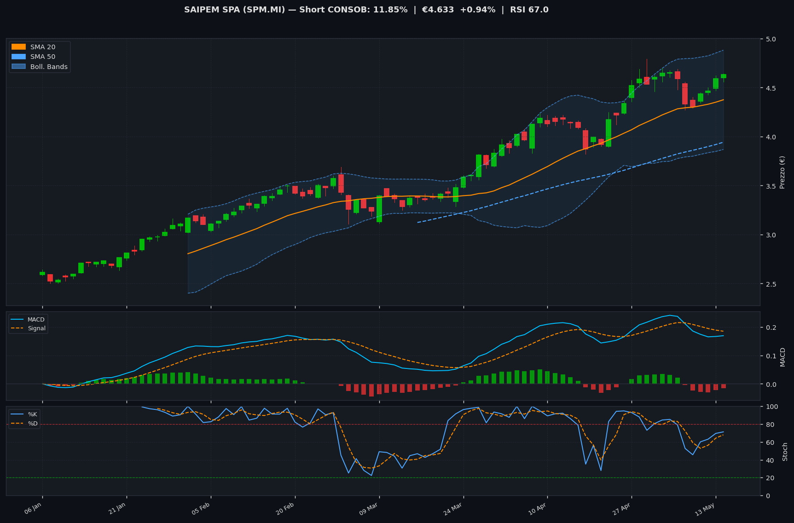Click the 4.0 price axis tick
The height and width of the screenshot is (523, 794).
click(x=771, y=137)
